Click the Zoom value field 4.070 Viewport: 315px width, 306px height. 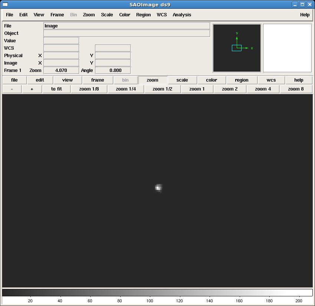coord(61,70)
